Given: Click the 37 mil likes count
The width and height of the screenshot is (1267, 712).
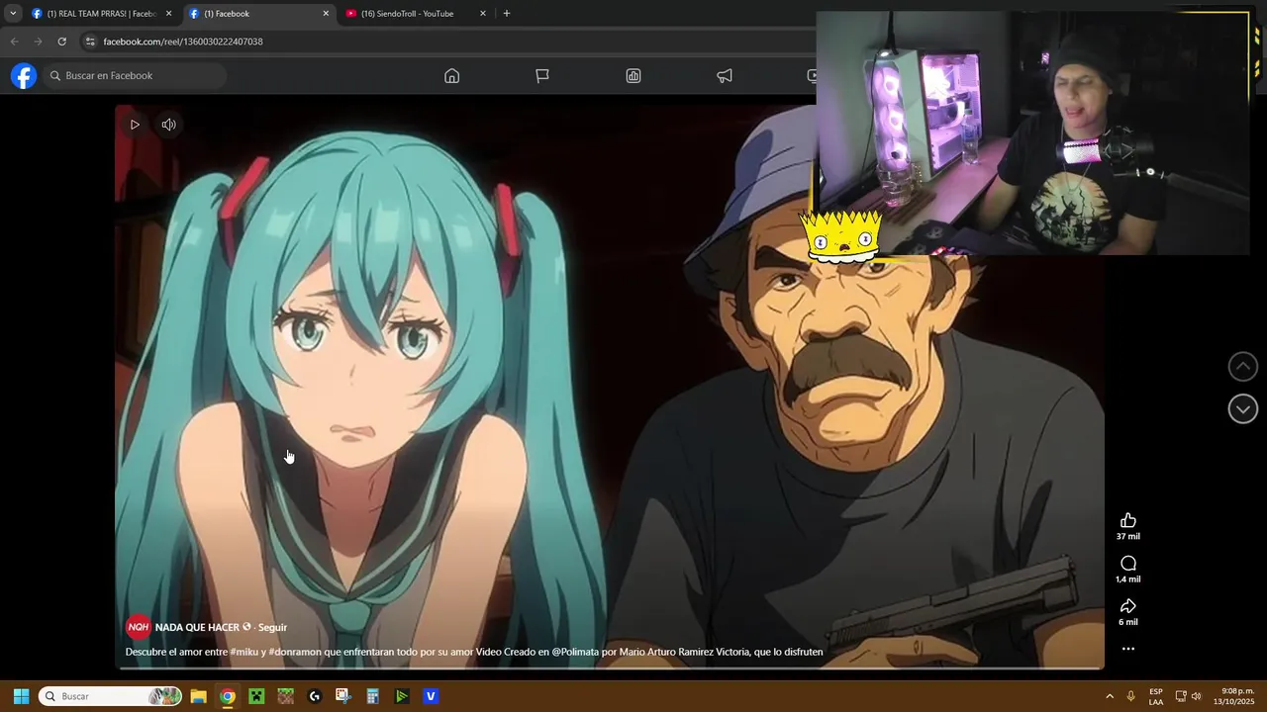Looking at the screenshot, I should (1127, 537).
